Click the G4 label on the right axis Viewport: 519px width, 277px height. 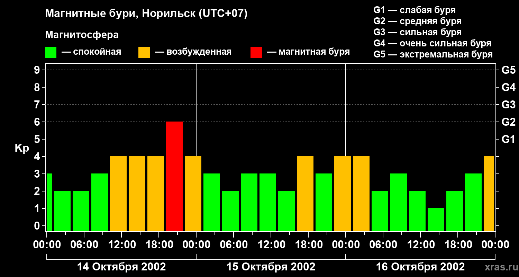[x=508, y=87]
